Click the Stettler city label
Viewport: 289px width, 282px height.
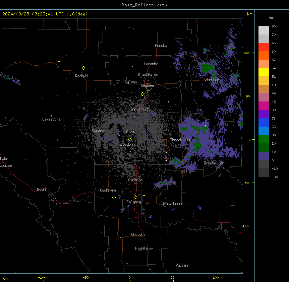(213, 79)
